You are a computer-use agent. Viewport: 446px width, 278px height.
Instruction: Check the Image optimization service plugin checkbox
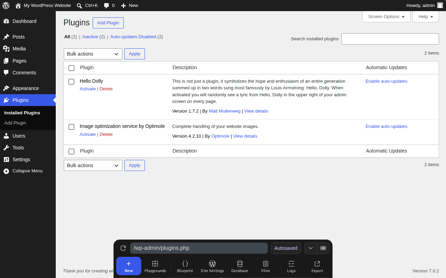coord(71,127)
